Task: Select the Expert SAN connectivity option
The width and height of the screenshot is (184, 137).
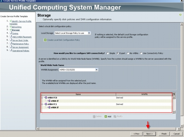Action: [117, 53]
